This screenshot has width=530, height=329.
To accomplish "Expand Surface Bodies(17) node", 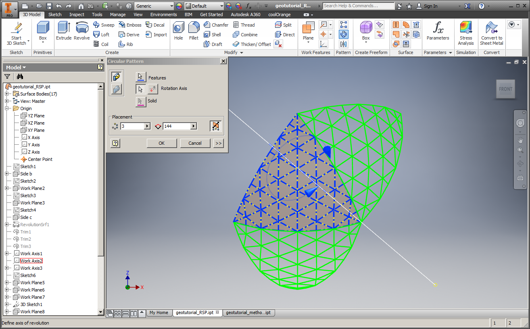I will [7, 94].
